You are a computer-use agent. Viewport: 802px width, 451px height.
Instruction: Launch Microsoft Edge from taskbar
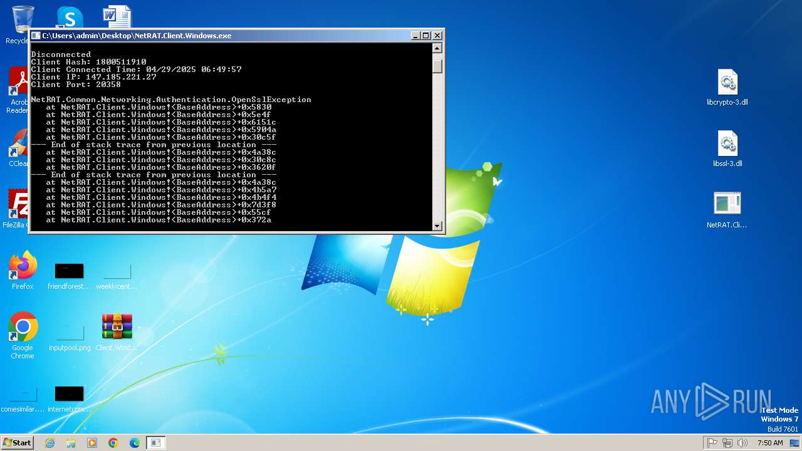pyautogui.click(x=135, y=443)
